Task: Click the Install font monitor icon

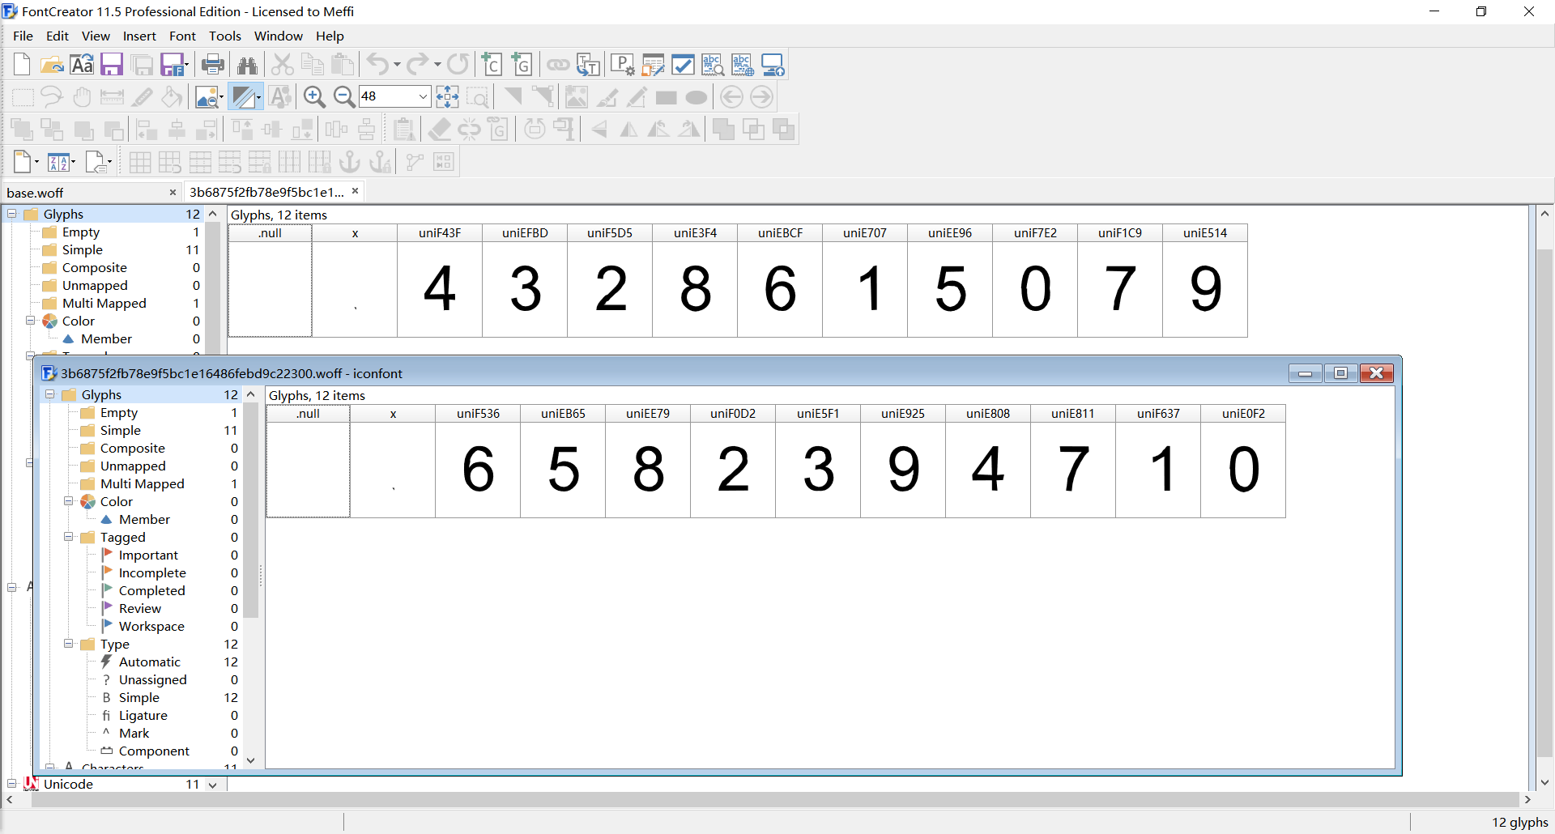Action: (x=773, y=64)
